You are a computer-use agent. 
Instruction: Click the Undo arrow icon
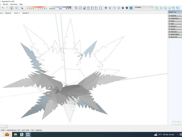point(3,8)
